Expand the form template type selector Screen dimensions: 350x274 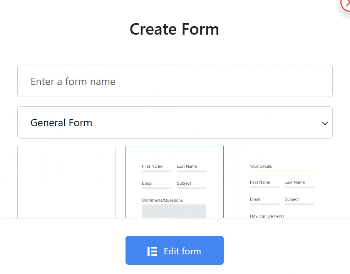174,122
